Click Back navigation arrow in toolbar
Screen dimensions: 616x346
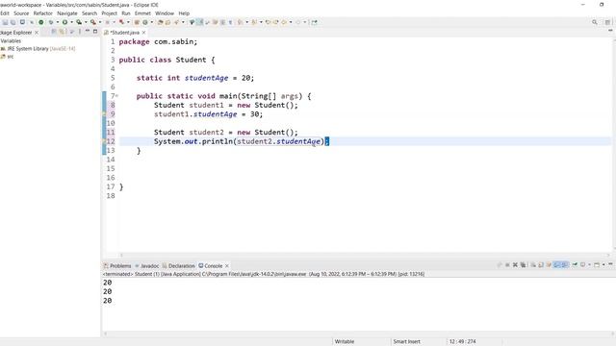284,22
